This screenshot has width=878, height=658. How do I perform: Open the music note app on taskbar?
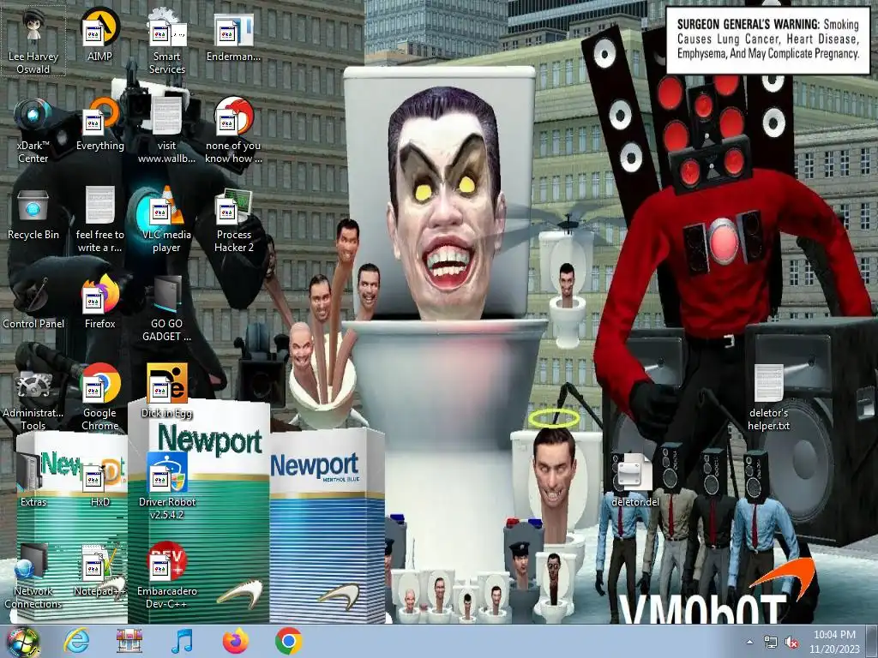(x=182, y=641)
